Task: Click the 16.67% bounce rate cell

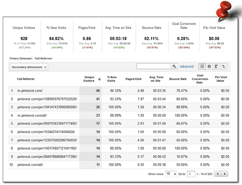Action: tap(182, 157)
